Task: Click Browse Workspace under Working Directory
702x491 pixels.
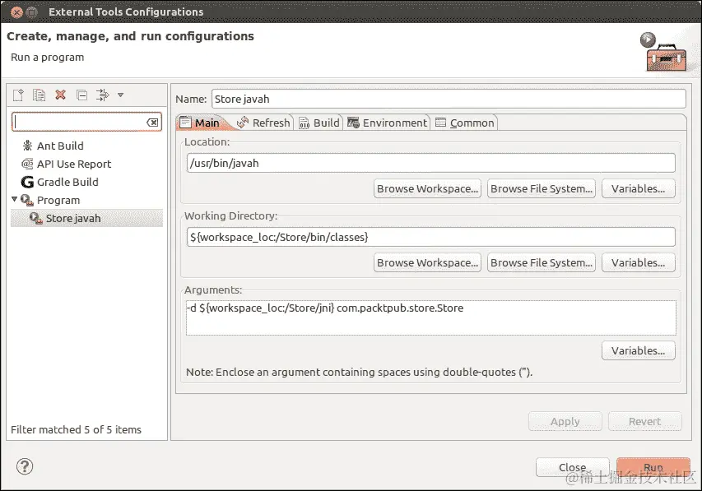Action: click(427, 262)
